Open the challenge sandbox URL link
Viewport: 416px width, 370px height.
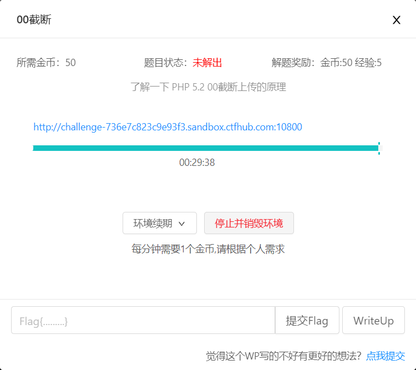[168, 127]
